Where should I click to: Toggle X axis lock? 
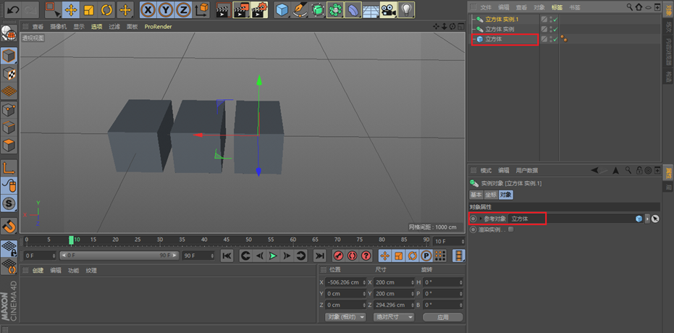(148, 9)
